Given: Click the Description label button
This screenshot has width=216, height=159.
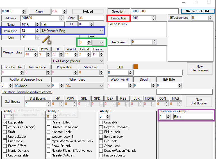Looking at the screenshot, I should pyautogui.click(x=119, y=18).
